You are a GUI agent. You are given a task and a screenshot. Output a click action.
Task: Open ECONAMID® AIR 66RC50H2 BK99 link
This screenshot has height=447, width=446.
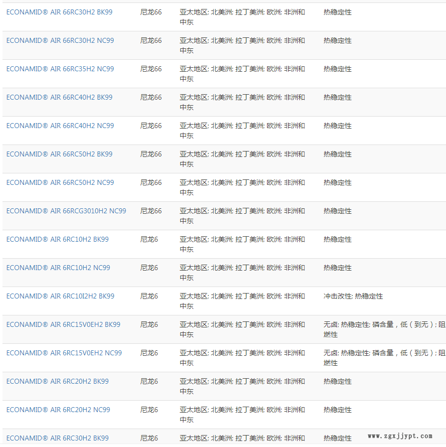coord(59,154)
